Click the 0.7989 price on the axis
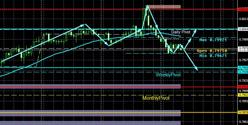 coord(244,39)
